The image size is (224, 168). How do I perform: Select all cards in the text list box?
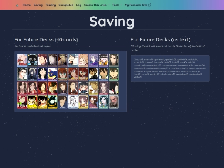click(x=170, y=68)
